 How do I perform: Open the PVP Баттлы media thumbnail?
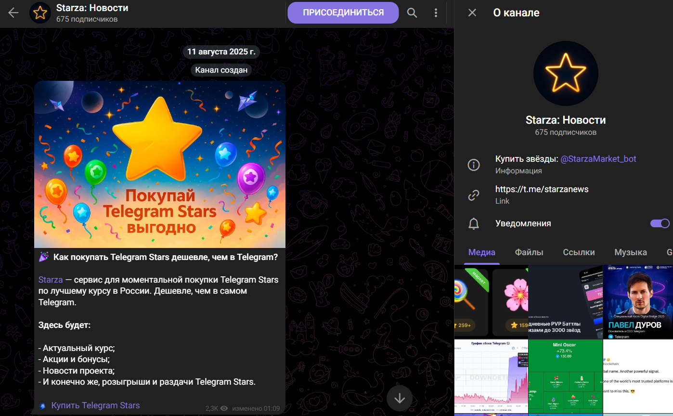[566, 302]
